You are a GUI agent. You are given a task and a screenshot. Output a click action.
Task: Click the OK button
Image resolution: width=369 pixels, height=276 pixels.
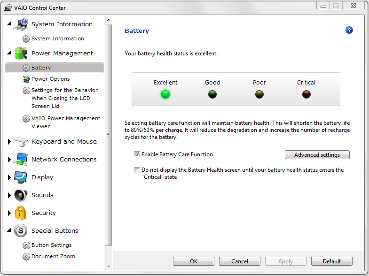click(194, 261)
